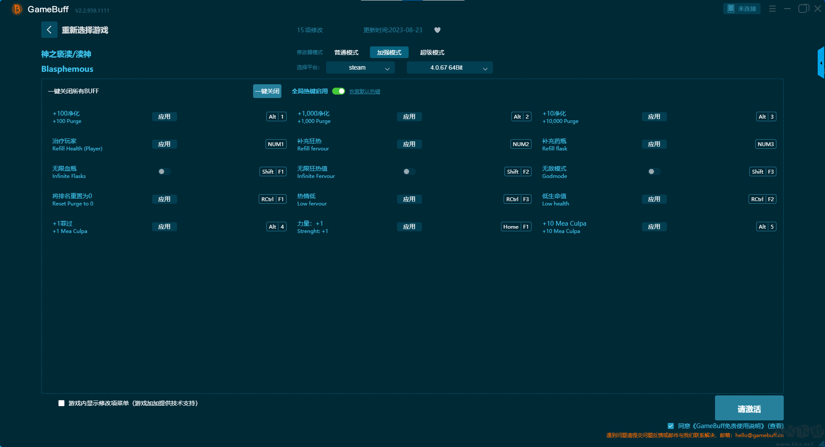Image resolution: width=825 pixels, height=447 pixels.
Task: Open the steam platform dropdown
Action: click(360, 68)
